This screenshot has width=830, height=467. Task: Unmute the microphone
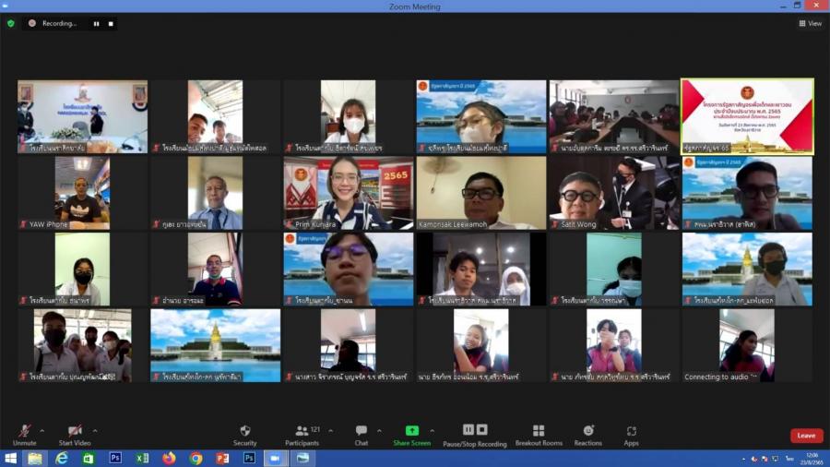pyautogui.click(x=25, y=432)
